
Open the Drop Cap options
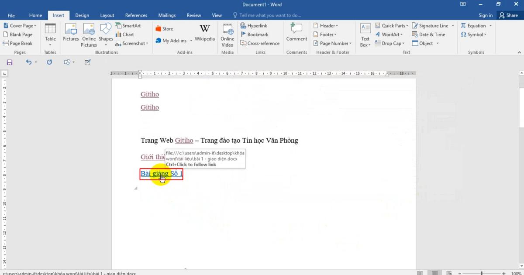[390, 43]
